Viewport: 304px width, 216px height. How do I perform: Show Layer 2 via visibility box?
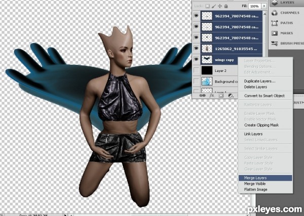[196, 70]
